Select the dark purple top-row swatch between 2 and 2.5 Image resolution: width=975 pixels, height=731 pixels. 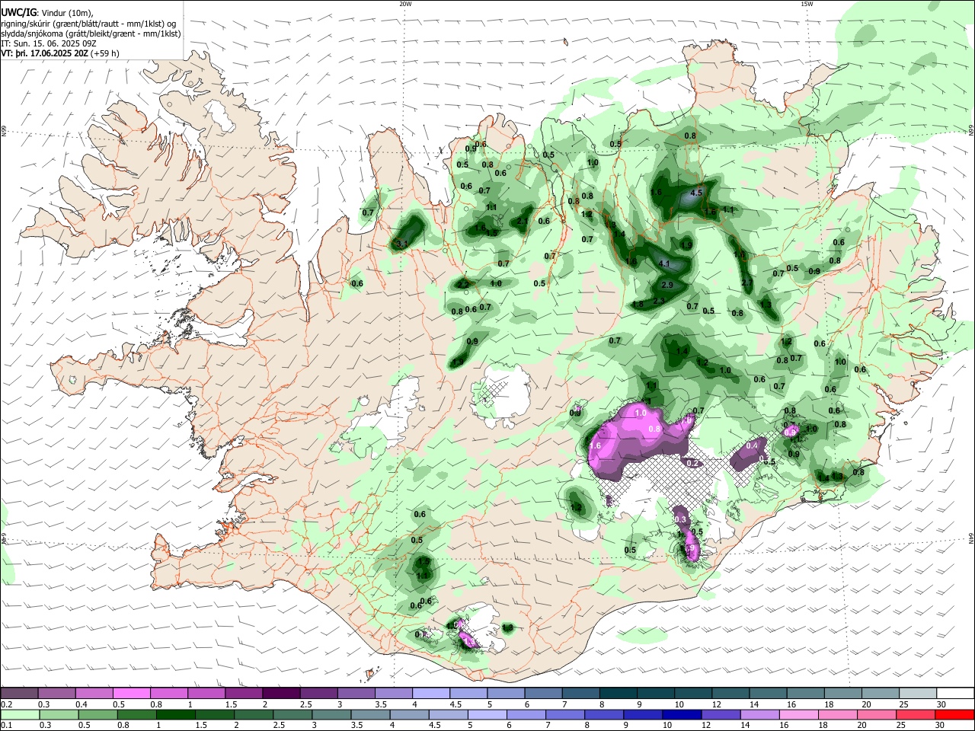[x=281, y=693]
